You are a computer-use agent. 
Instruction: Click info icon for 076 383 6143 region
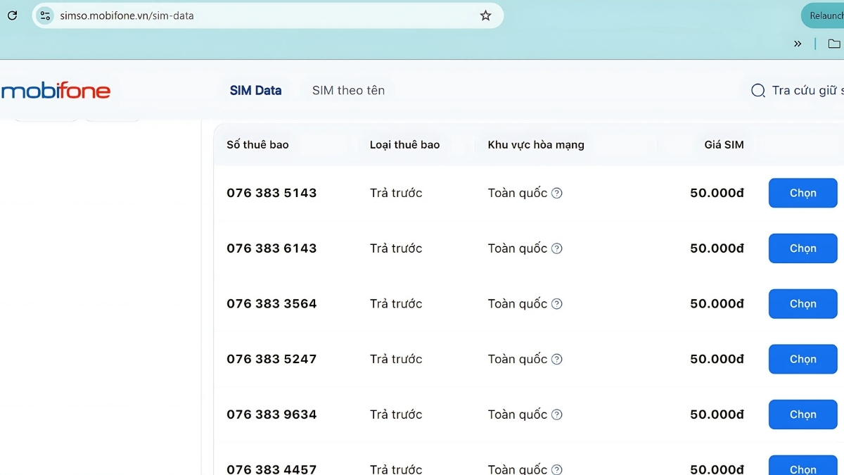(557, 248)
